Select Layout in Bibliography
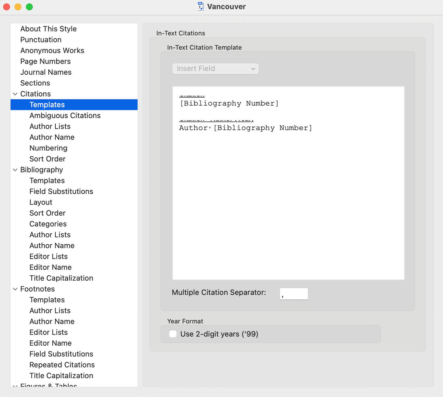This screenshot has height=397, width=443. (x=41, y=202)
